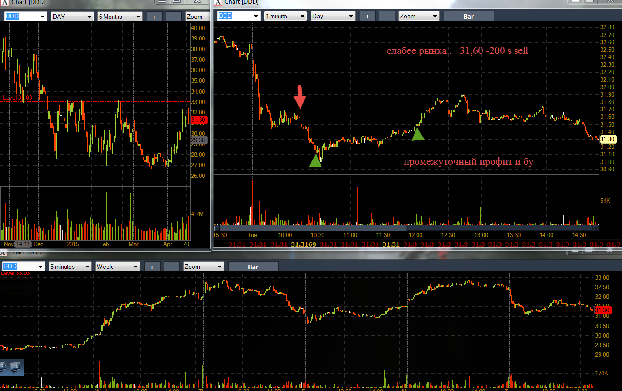
Task: Click the 2015 label on daily chart axis
Action: [73, 244]
